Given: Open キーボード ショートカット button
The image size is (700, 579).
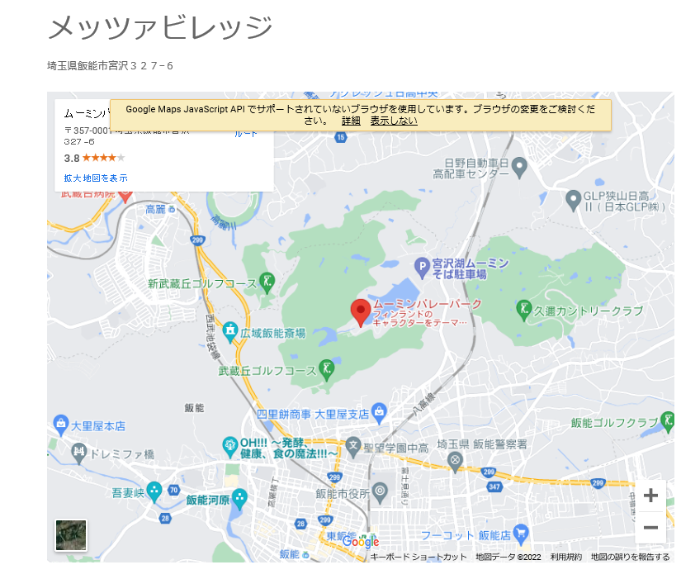Looking at the screenshot, I should pos(419,557).
